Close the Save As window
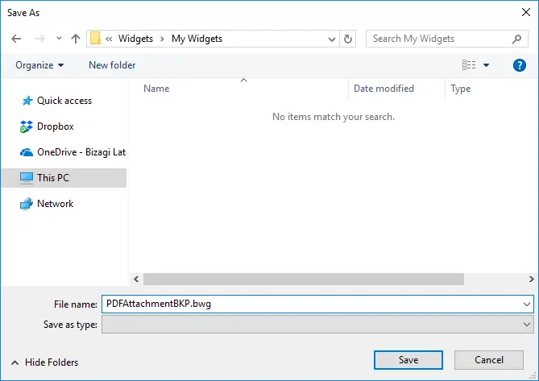Image resolution: width=539 pixels, height=381 pixels. click(526, 12)
